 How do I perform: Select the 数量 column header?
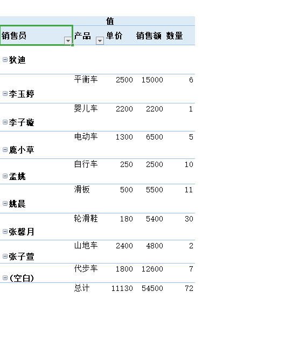(x=175, y=36)
